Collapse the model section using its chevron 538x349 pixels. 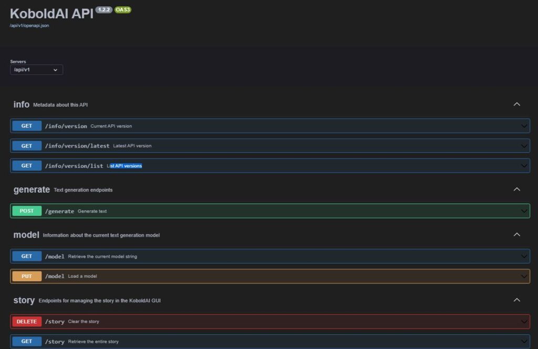517,235
